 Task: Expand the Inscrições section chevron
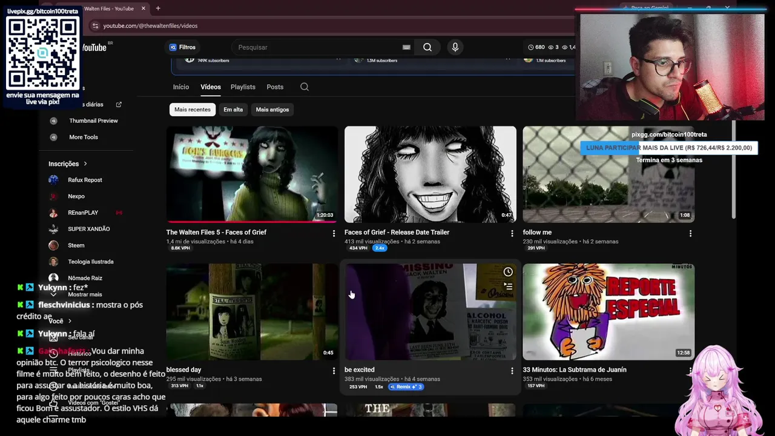click(85, 163)
